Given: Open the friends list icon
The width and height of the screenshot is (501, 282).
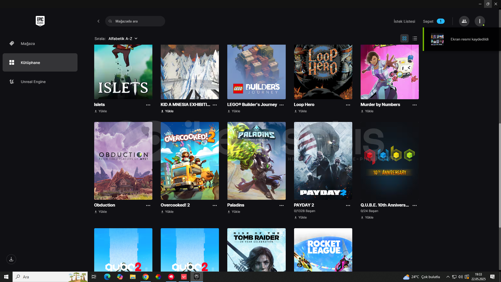Looking at the screenshot, I should [x=464, y=21].
